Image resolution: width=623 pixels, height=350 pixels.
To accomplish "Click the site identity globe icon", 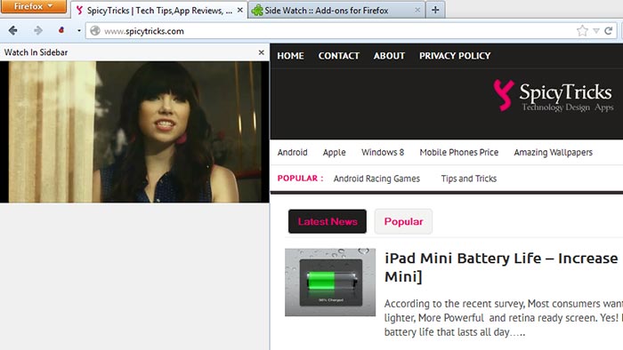I will [95, 30].
